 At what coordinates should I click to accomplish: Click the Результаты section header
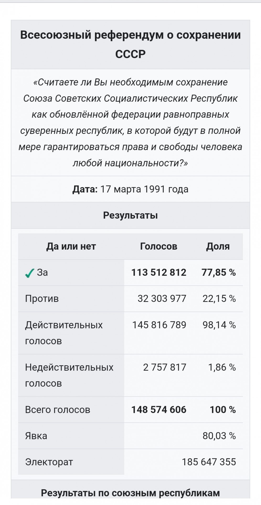tap(130, 215)
